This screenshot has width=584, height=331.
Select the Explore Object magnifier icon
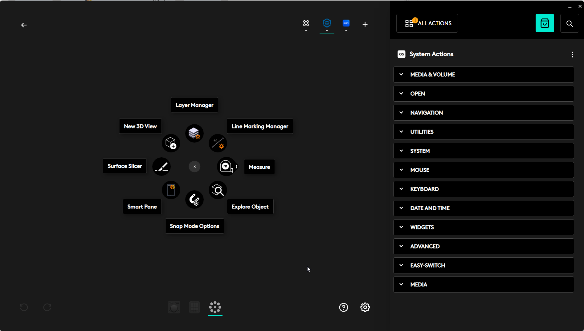pos(218,190)
